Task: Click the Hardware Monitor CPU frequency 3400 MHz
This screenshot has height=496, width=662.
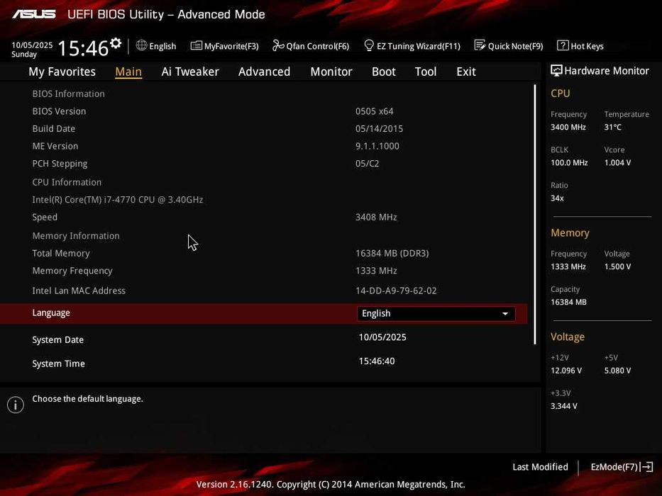Action: coord(568,128)
